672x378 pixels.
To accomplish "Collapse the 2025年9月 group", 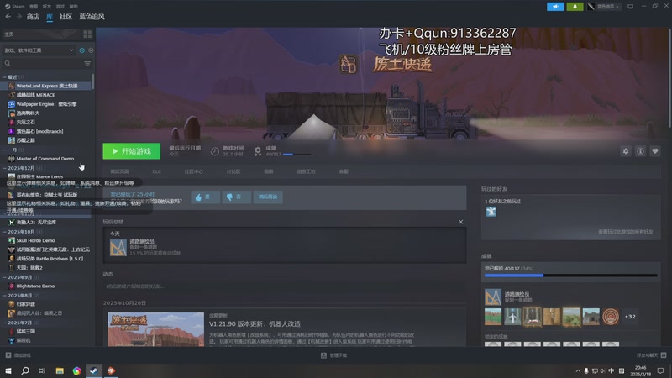I will (x=4, y=277).
